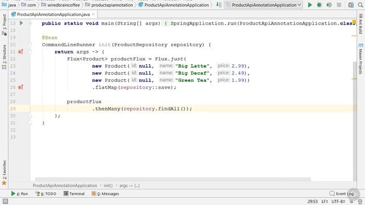This screenshot has width=365, height=205.
Task: Click wiredbraincoffee in navigation bar
Action: 60,5
